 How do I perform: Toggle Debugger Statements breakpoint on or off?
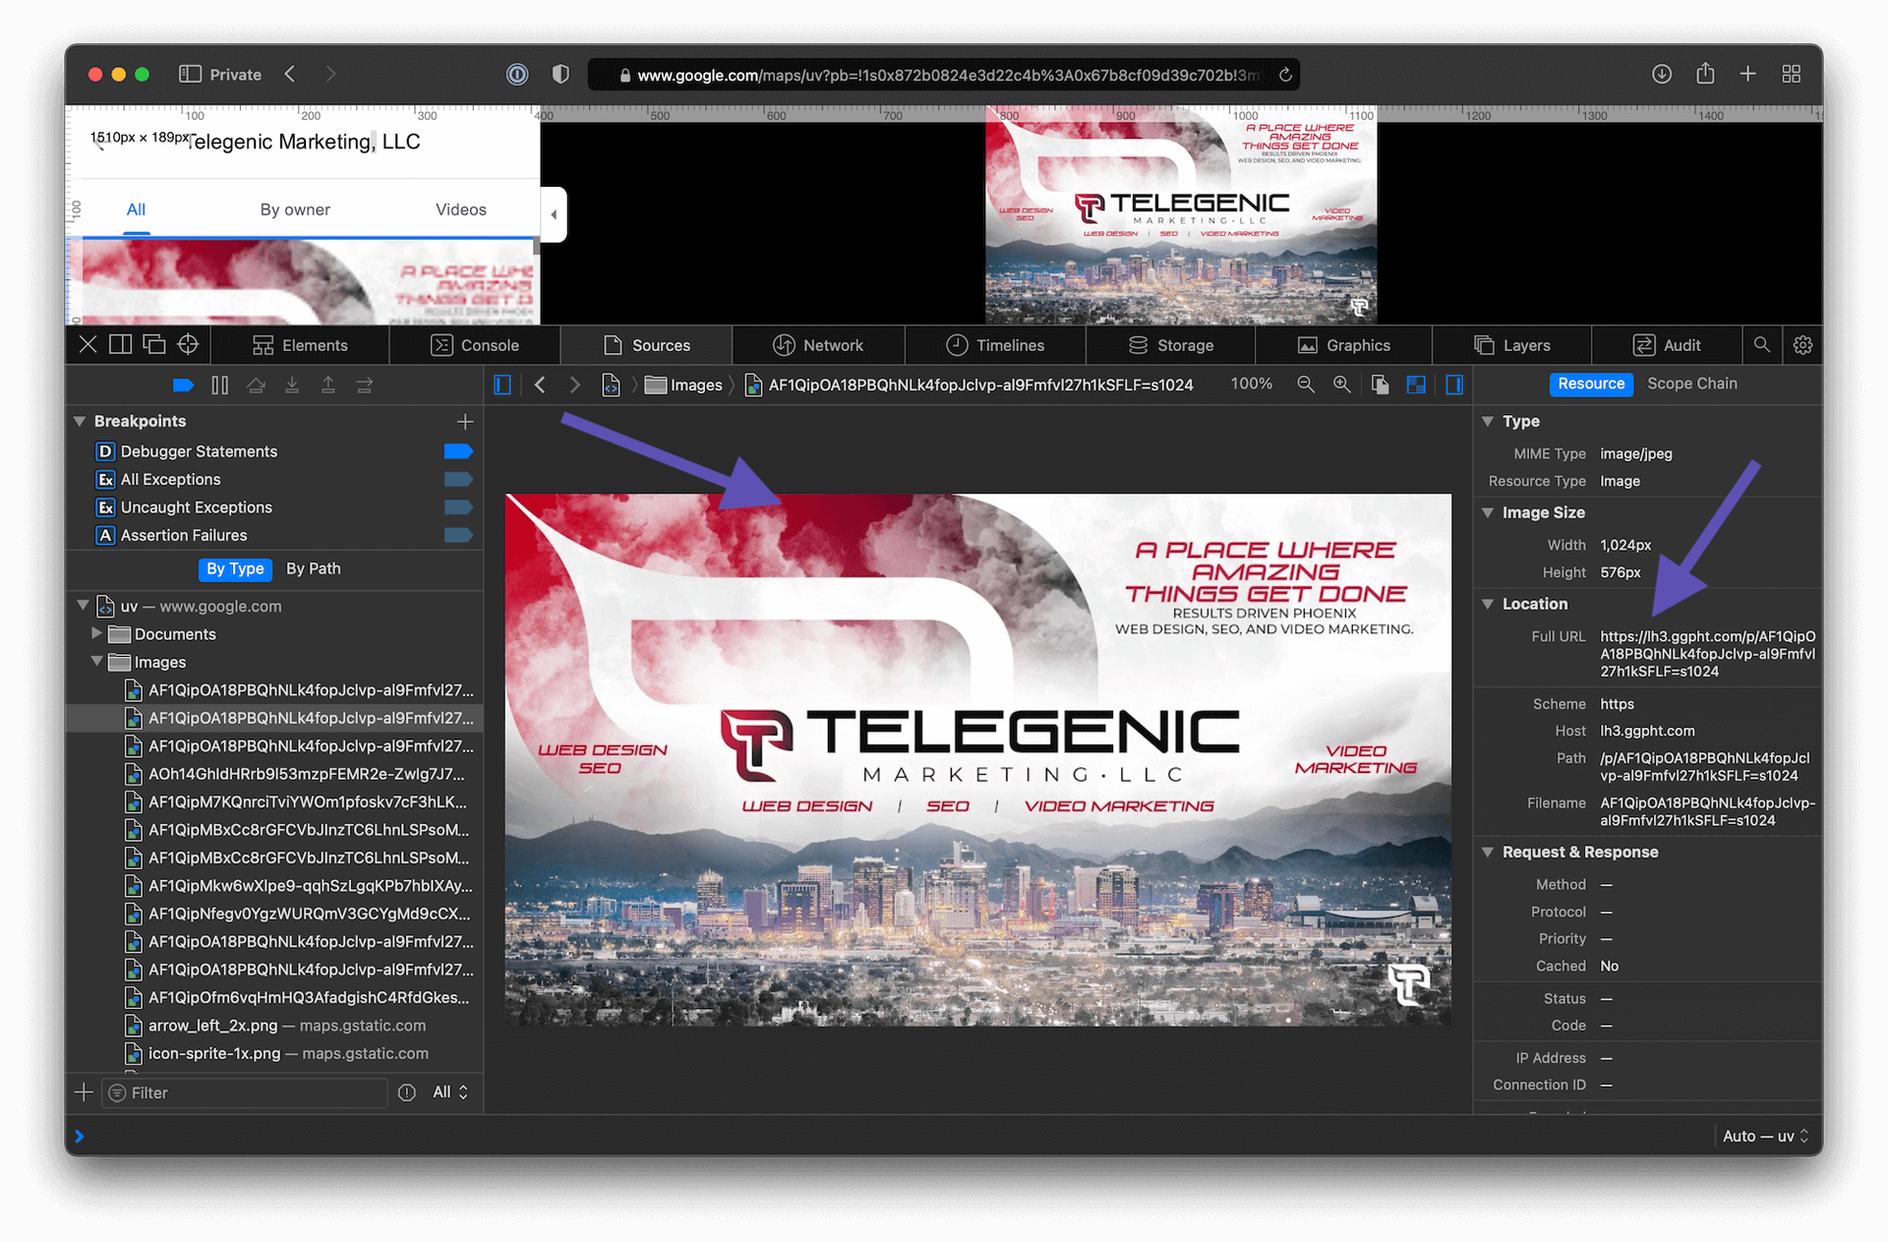click(458, 451)
